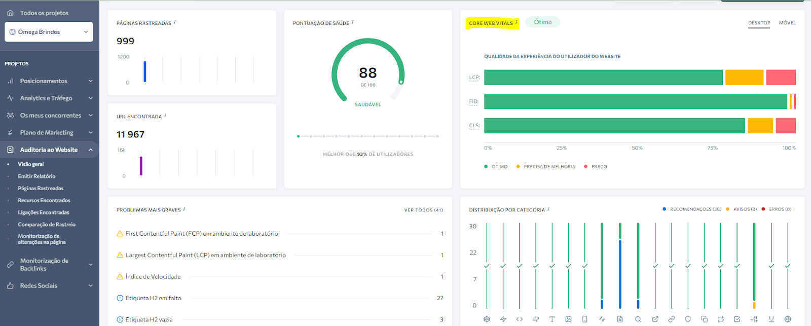Click the shield security category icon
811x326 pixels.
688,319
